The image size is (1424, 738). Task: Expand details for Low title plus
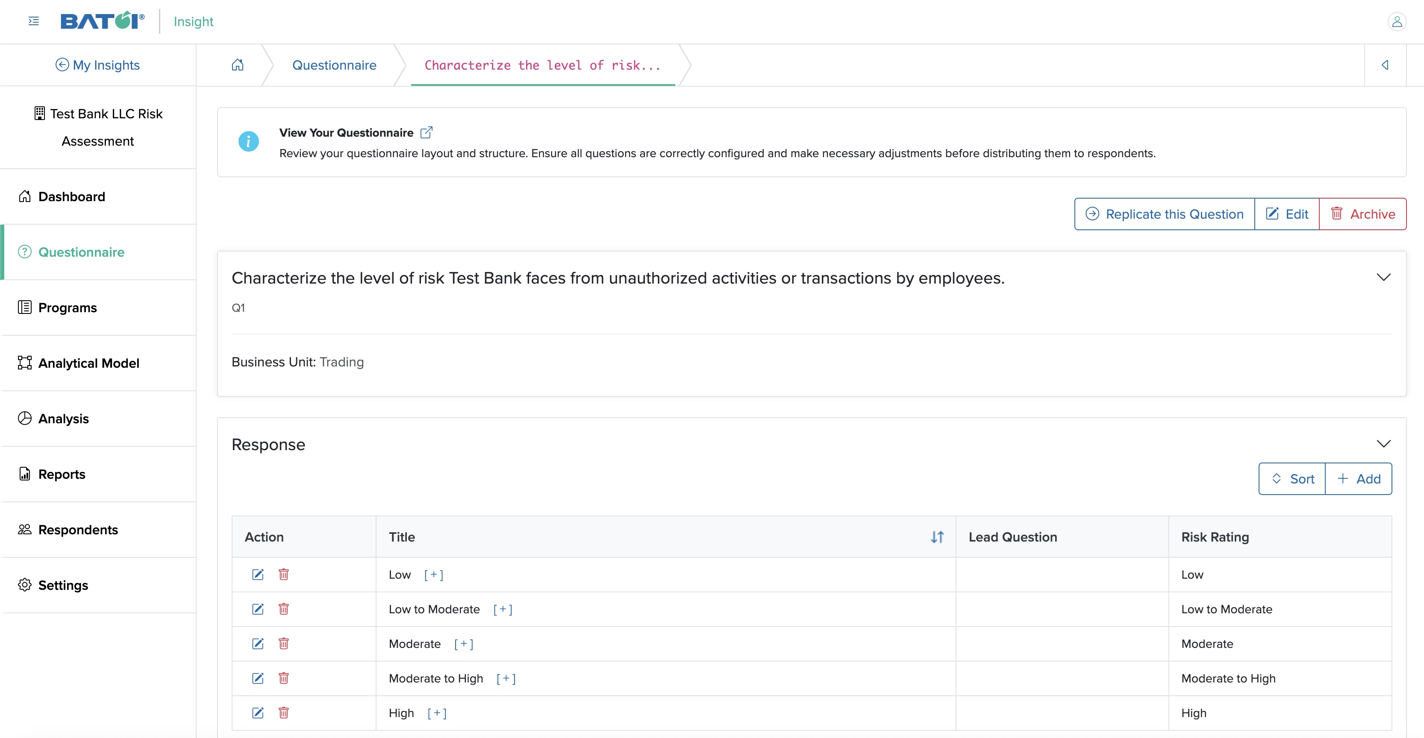pos(433,575)
